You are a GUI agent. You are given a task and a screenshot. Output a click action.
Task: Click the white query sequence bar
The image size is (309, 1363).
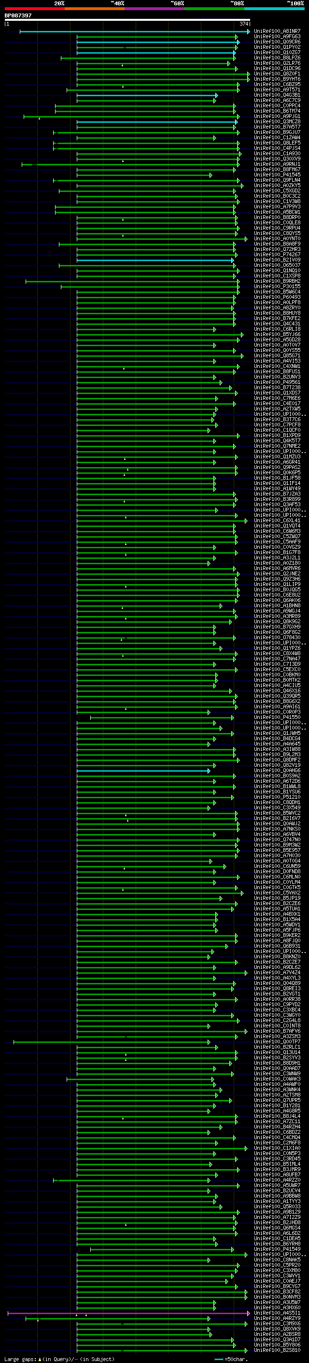(x=127, y=20)
